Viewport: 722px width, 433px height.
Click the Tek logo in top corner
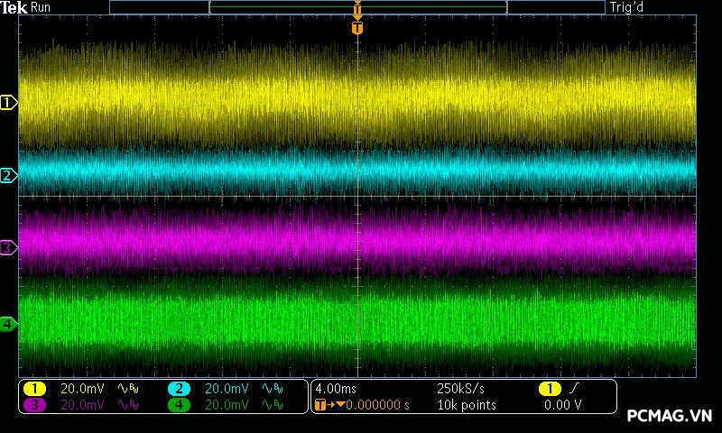(14, 7)
